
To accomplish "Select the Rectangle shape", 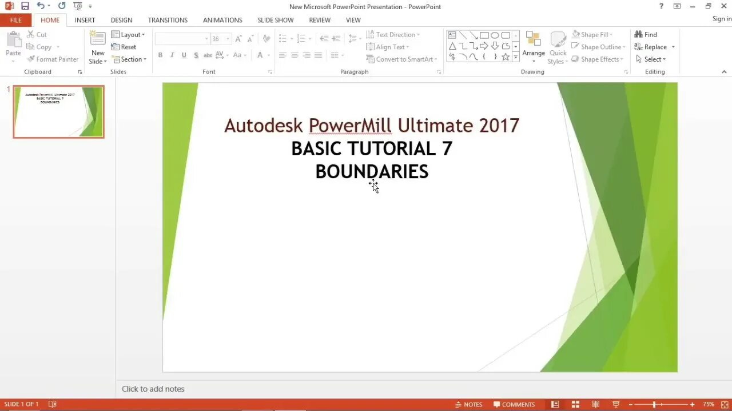I will [x=484, y=35].
